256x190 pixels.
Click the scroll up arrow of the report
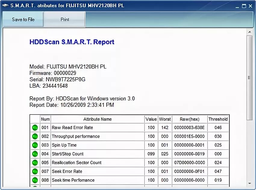(249, 32)
